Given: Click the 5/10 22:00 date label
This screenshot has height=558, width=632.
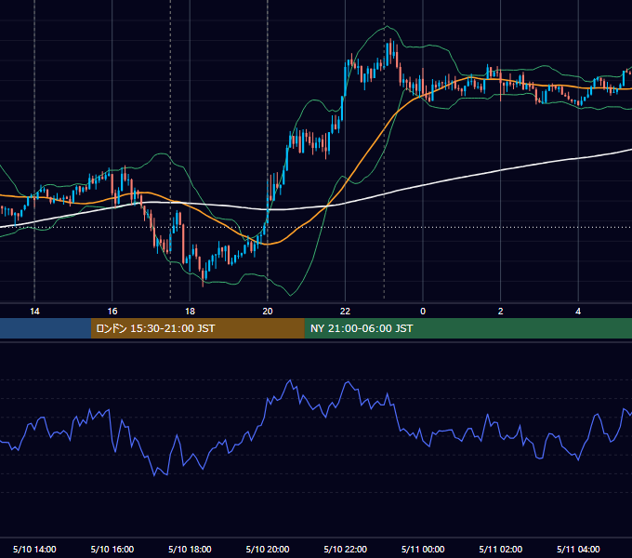Looking at the screenshot, I should [346, 549].
